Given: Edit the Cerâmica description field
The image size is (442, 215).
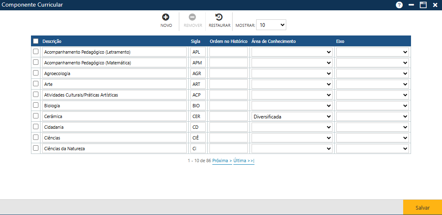Looking at the screenshot, I should coord(114,116).
